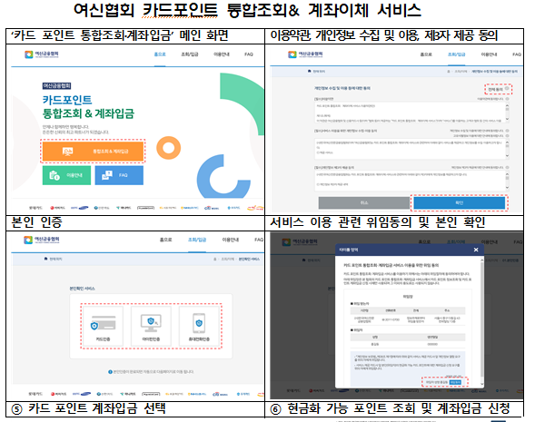
Task: Click 이용안내 menu on 본인 인증 screen
Action: [231, 240]
